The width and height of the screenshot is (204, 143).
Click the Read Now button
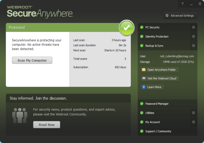(47, 125)
